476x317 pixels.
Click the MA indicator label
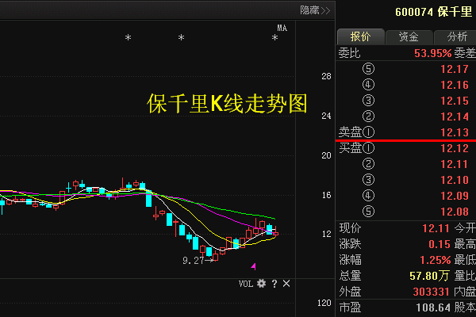tap(282, 29)
